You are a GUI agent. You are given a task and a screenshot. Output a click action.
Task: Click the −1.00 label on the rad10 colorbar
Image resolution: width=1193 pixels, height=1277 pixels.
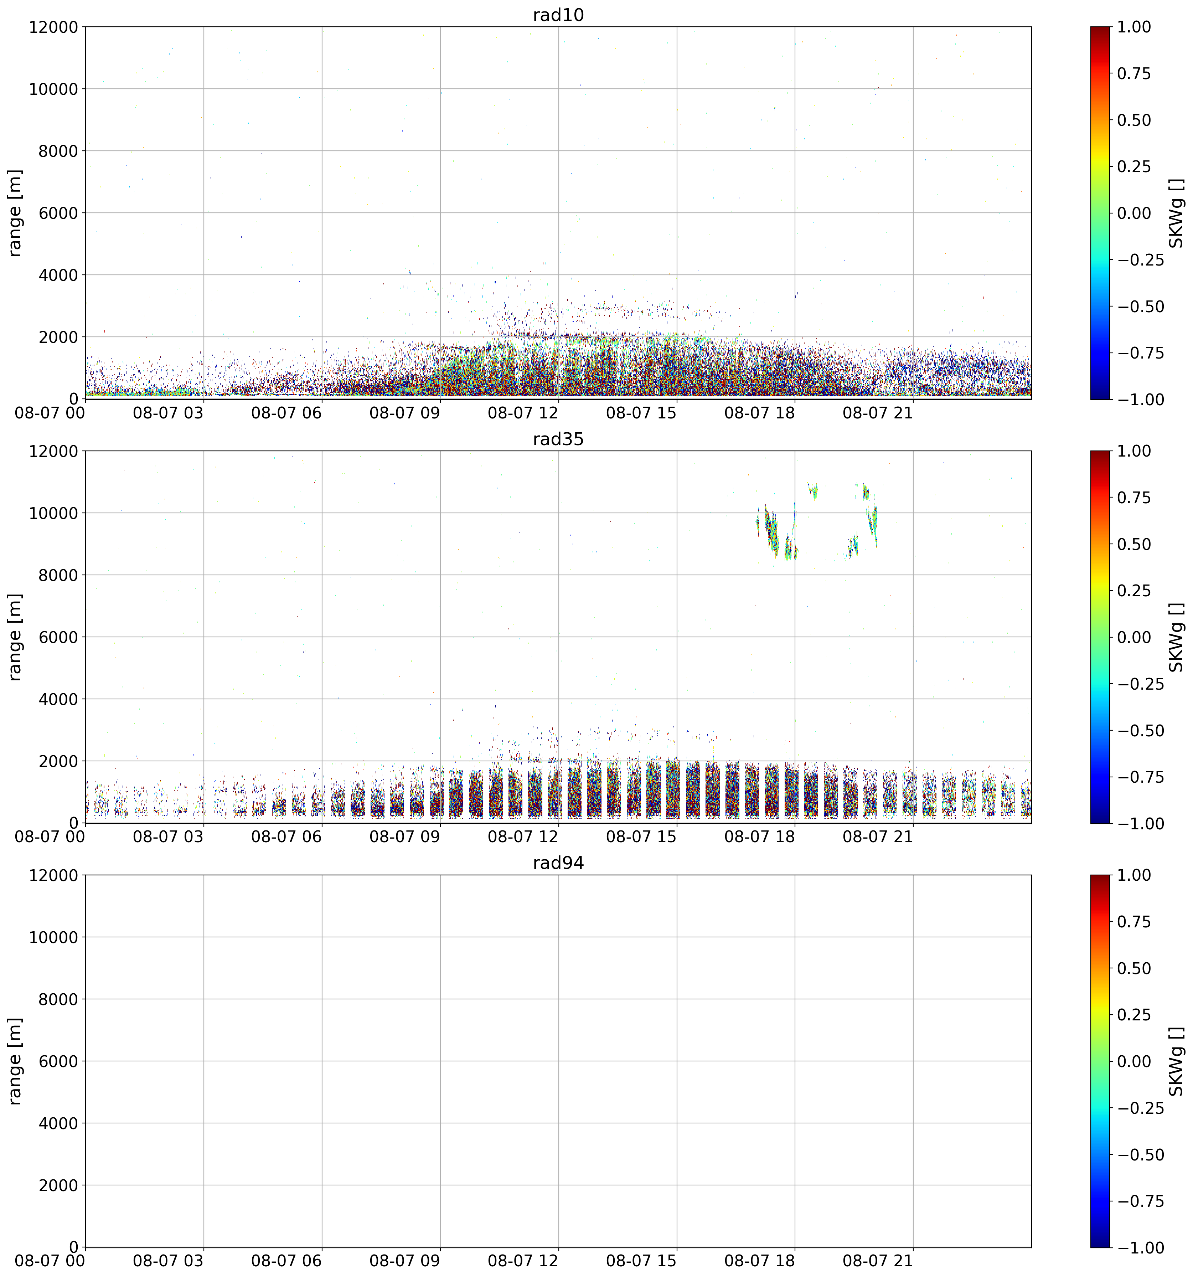[1140, 400]
